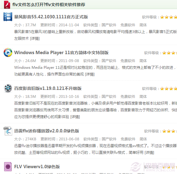177x174 pixels.
Task: Click 简体 in 百度影音旧版 row
Action: coord(143,97)
